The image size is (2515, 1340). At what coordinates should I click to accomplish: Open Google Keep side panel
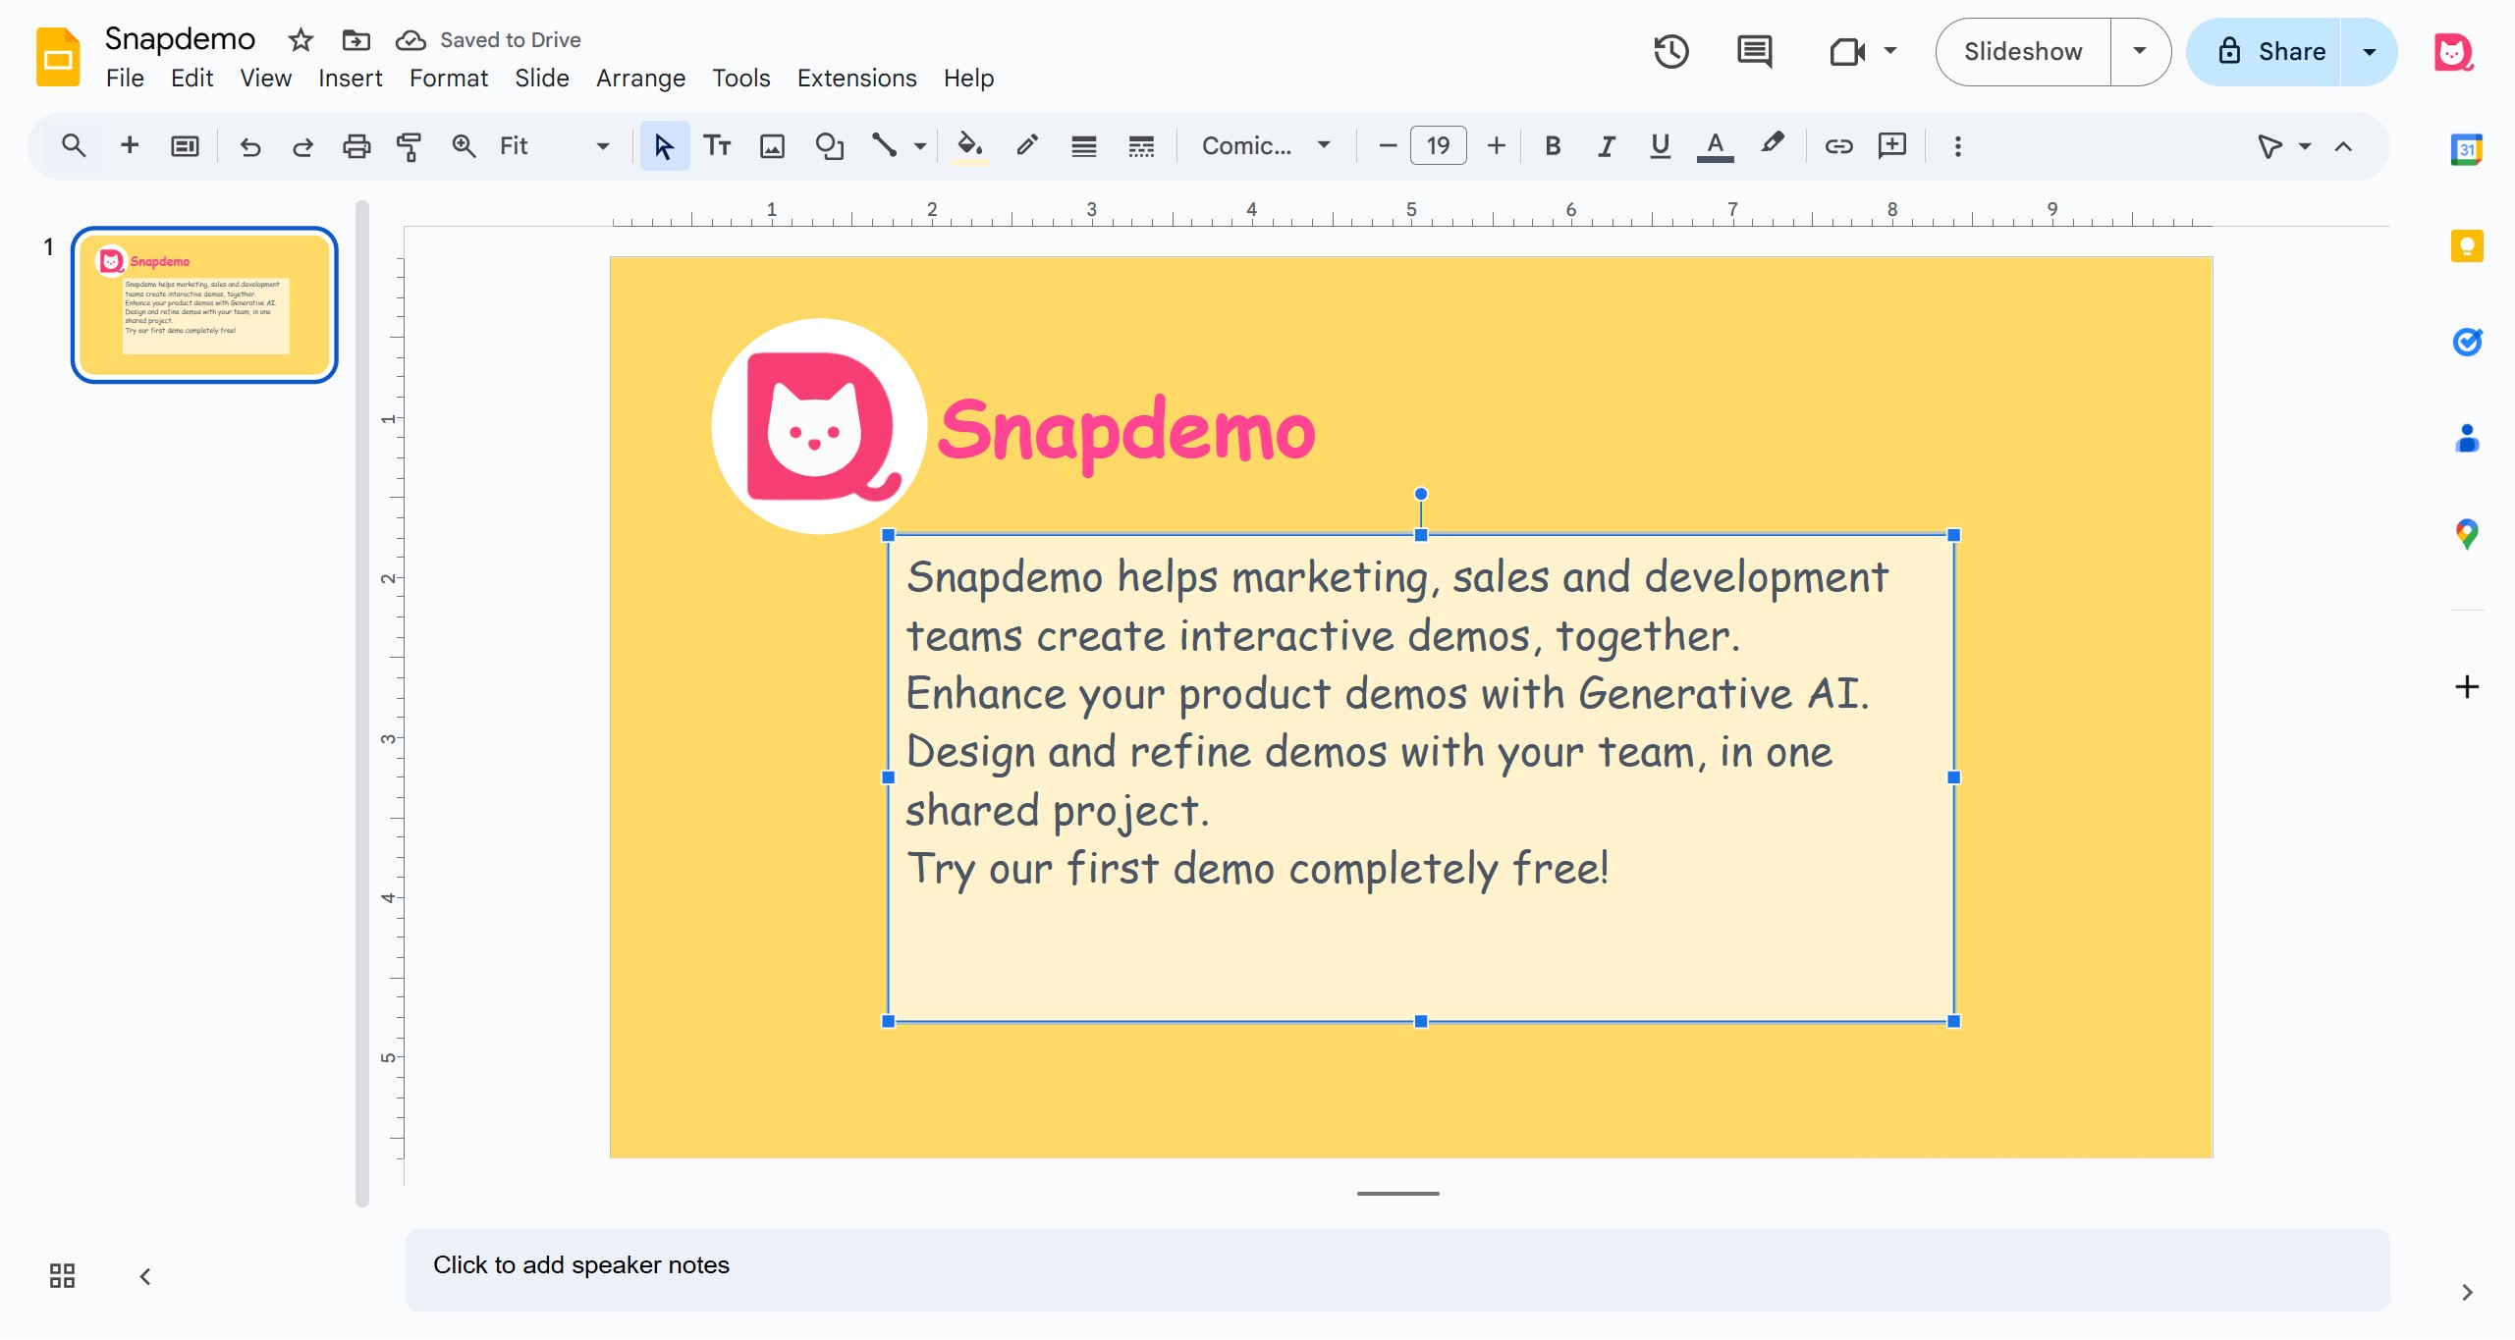[2467, 245]
